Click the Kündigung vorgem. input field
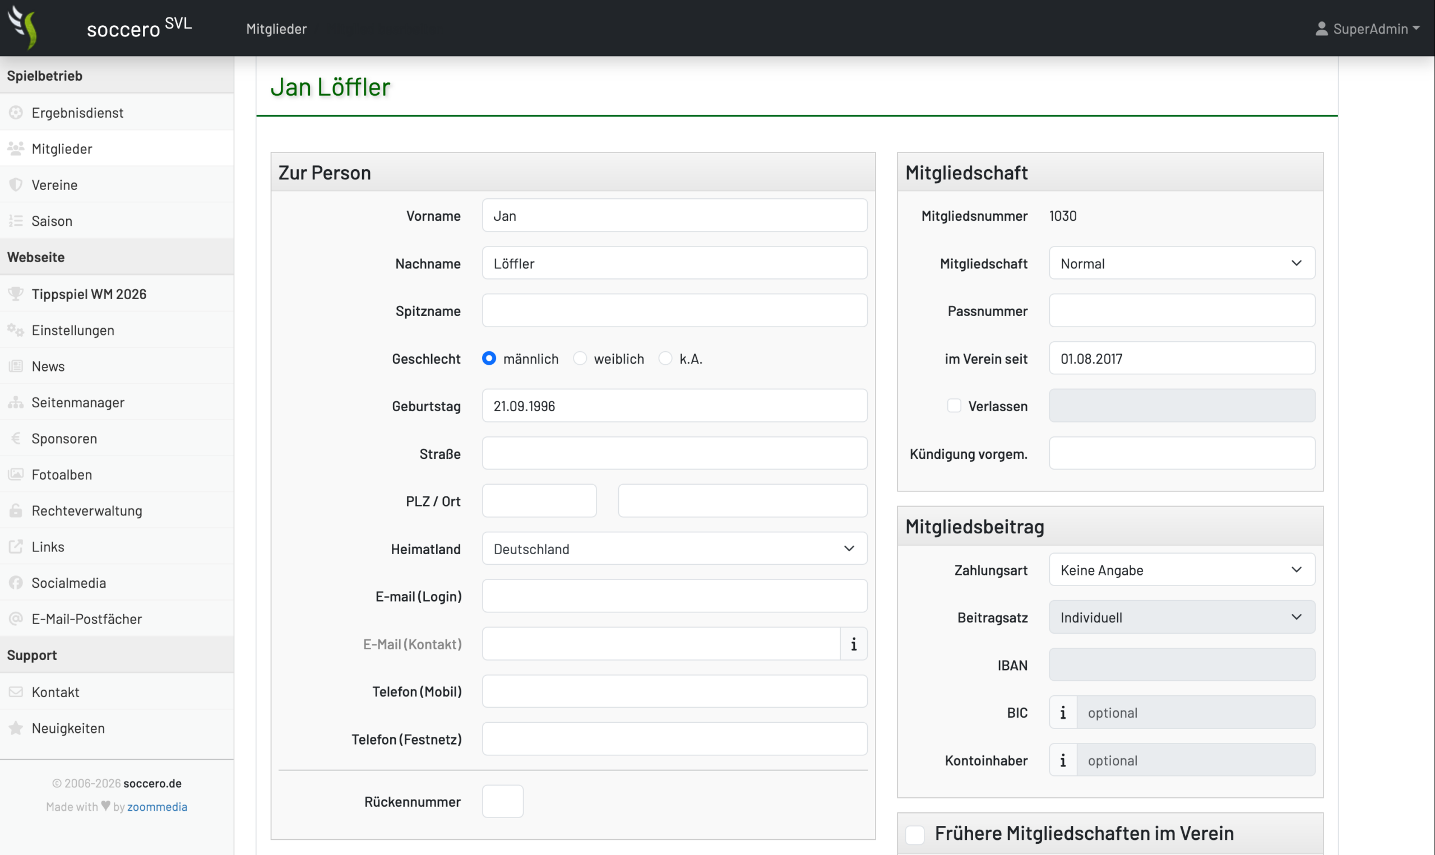The height and width of the screenshot is (855, 1435). (x=1182, y=453)
